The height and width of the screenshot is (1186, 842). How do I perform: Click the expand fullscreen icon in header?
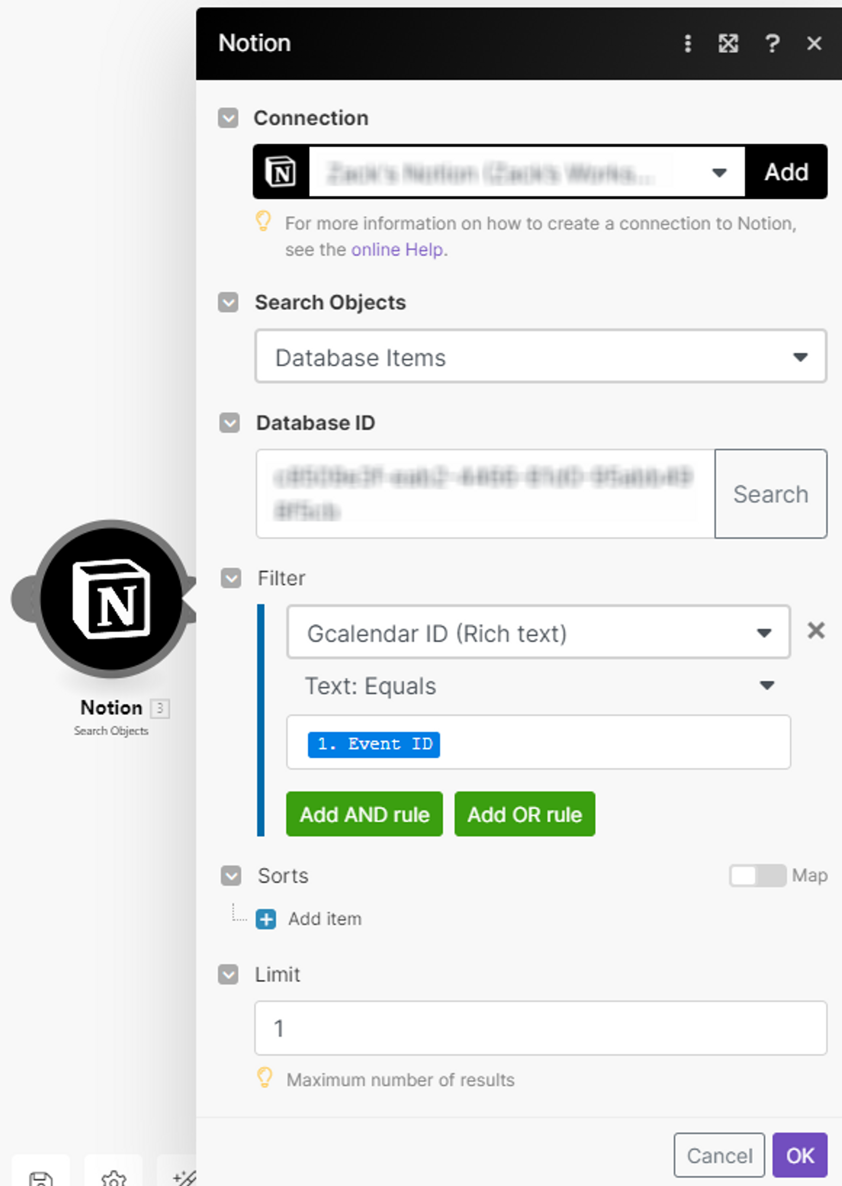pyautogui.click(x=728, y=43)
